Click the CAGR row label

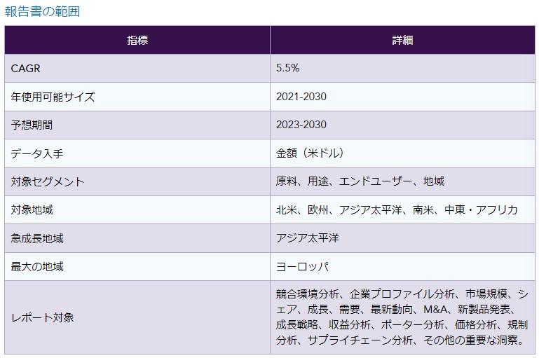(x=25, y=69)
